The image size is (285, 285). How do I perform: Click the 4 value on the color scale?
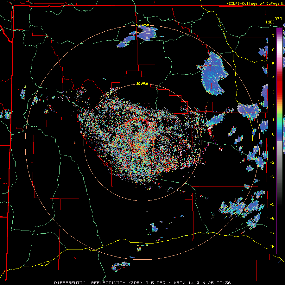[273, 78]
